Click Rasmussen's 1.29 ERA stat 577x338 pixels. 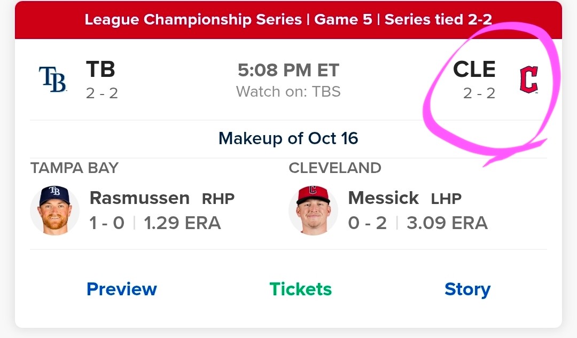coord(182,223)
